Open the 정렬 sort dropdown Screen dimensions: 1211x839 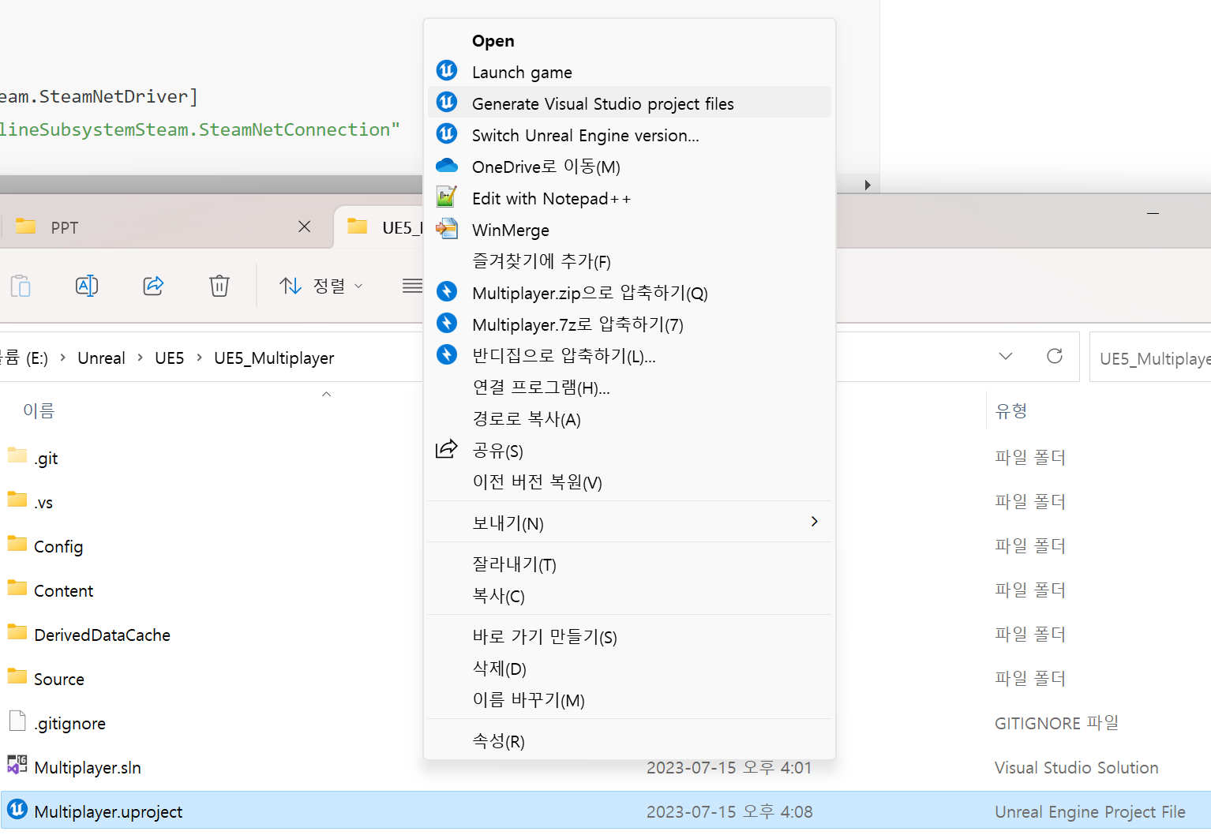click(321, 286)
